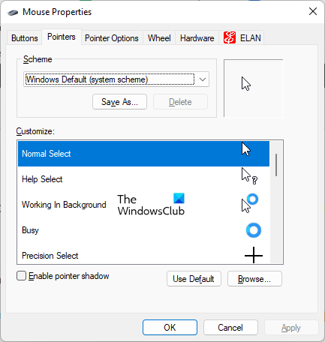
Task: Select the Normal Select row
Action: 143,154
